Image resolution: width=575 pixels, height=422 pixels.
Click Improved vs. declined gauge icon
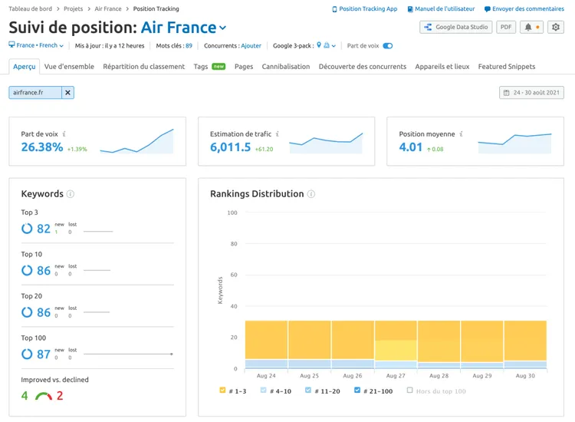click(43, 396)
